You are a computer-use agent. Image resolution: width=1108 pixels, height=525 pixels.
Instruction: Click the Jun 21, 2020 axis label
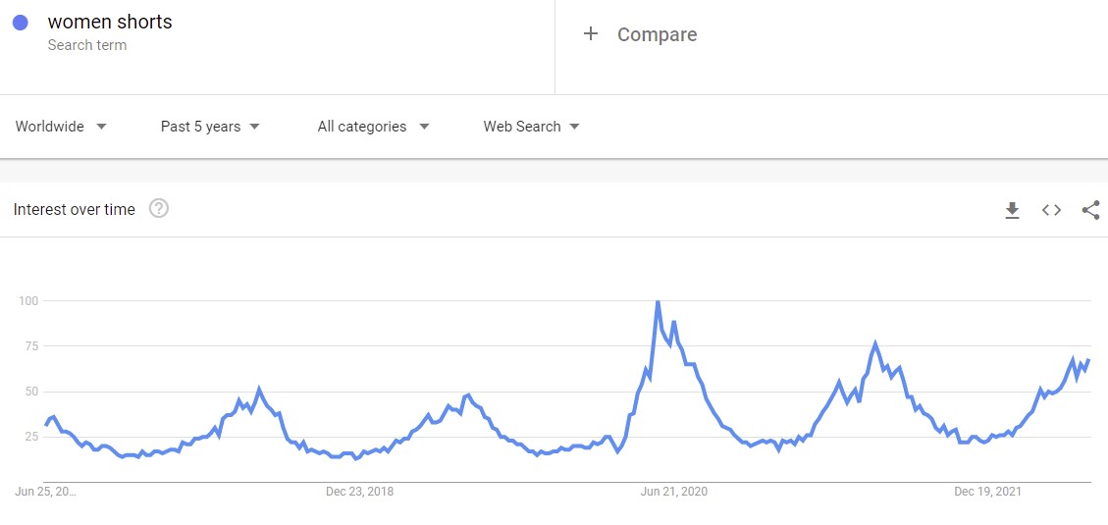673,492
